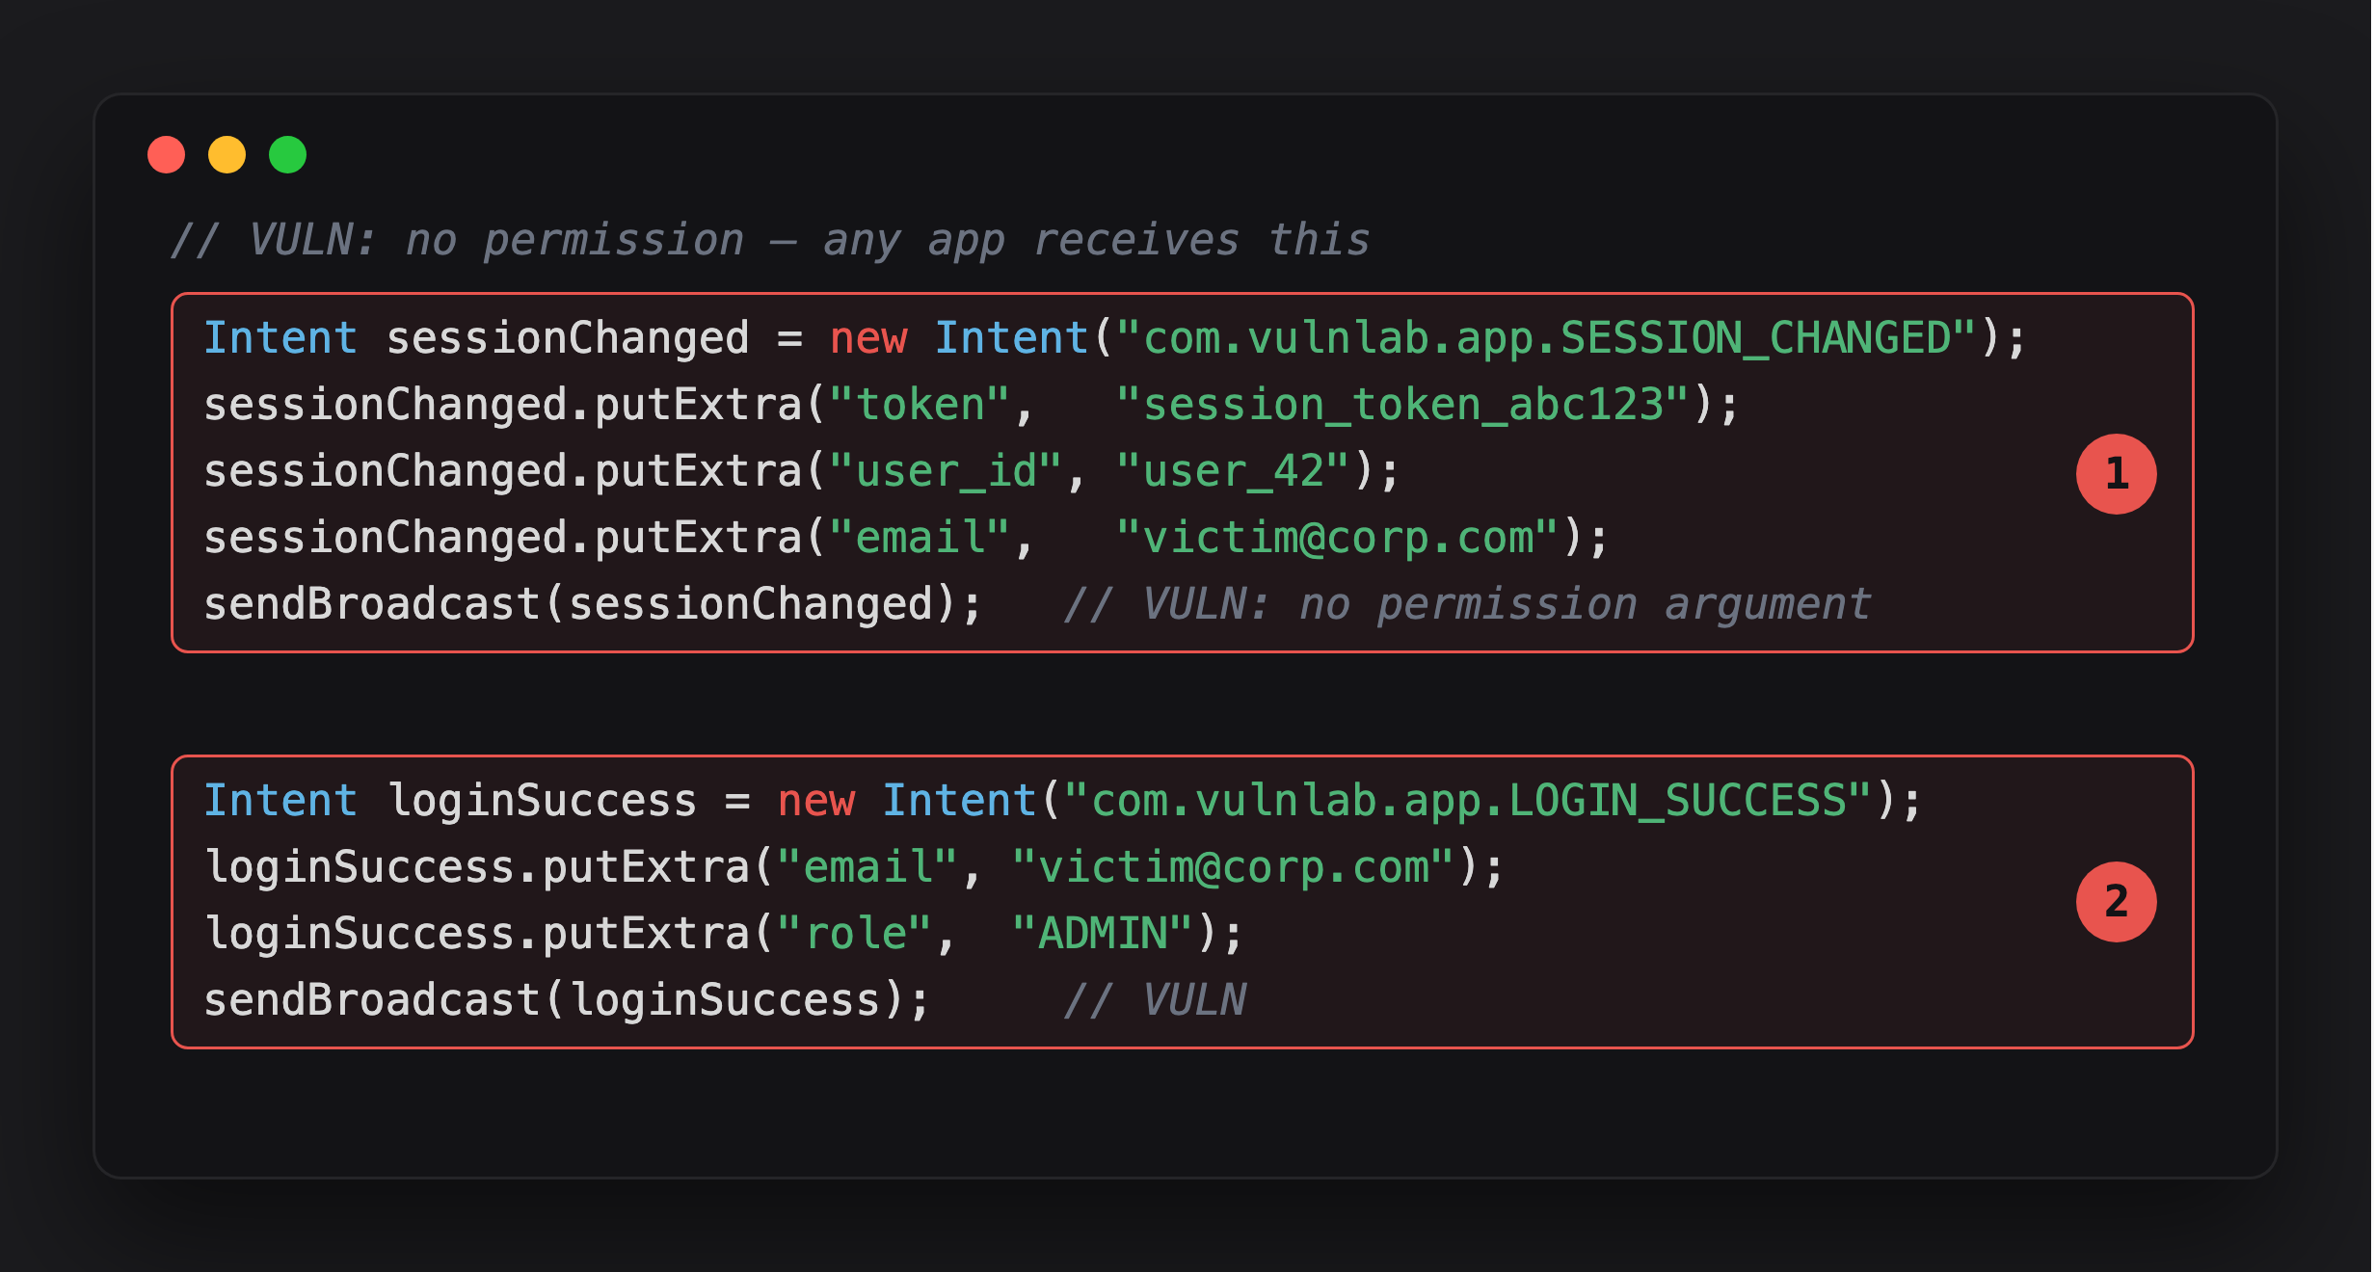This screenshot has width=2374, height=1272.
Task: Click the "token" key string
Action: pyautogui.click(x=920, y=405)
